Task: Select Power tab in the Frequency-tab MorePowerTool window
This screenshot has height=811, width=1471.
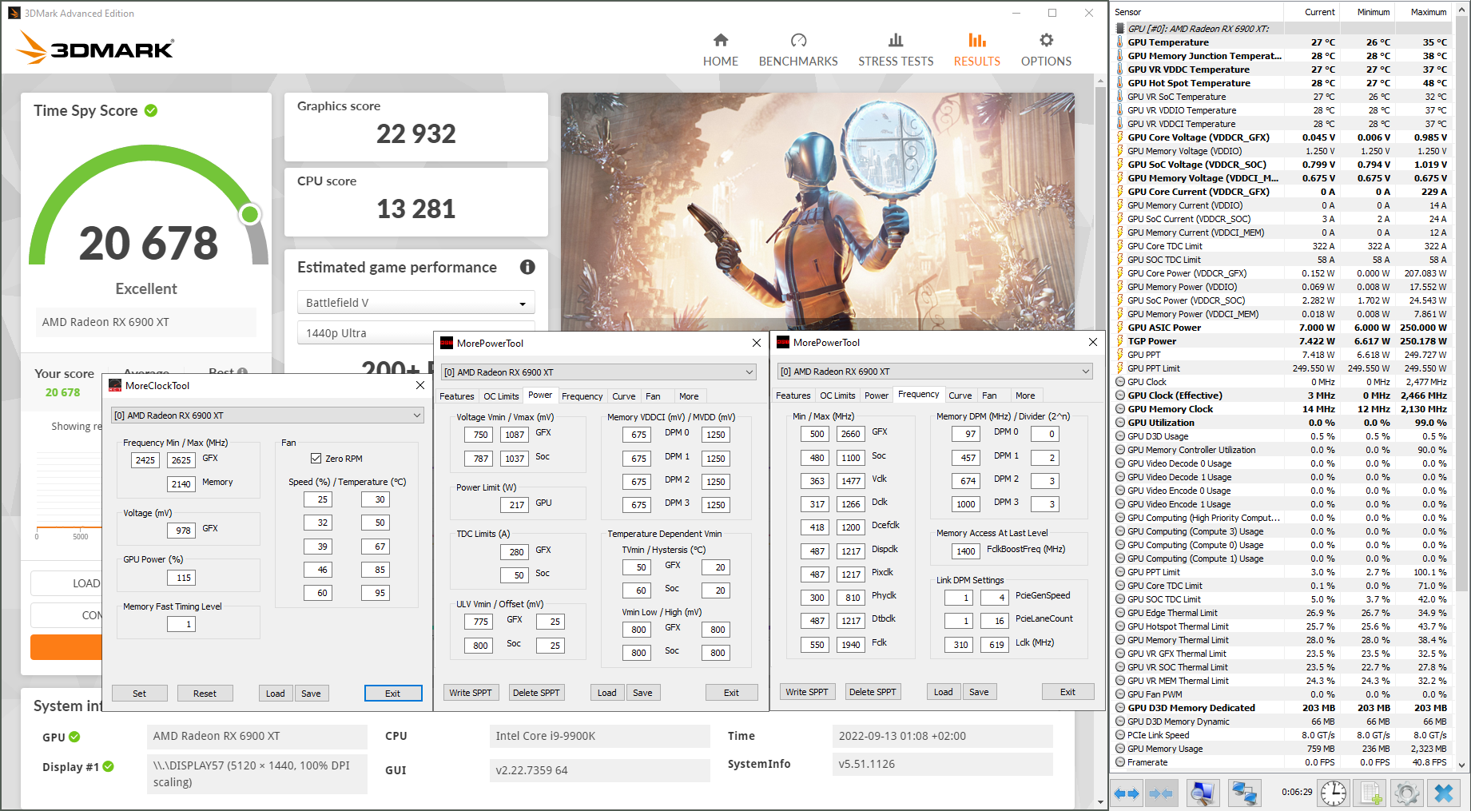Action: [877, 396]
